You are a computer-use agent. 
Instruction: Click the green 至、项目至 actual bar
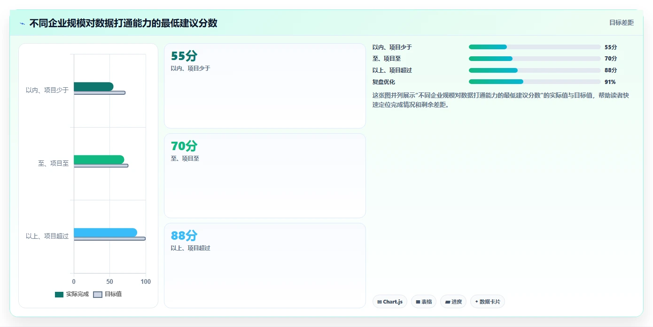(99, 160)
